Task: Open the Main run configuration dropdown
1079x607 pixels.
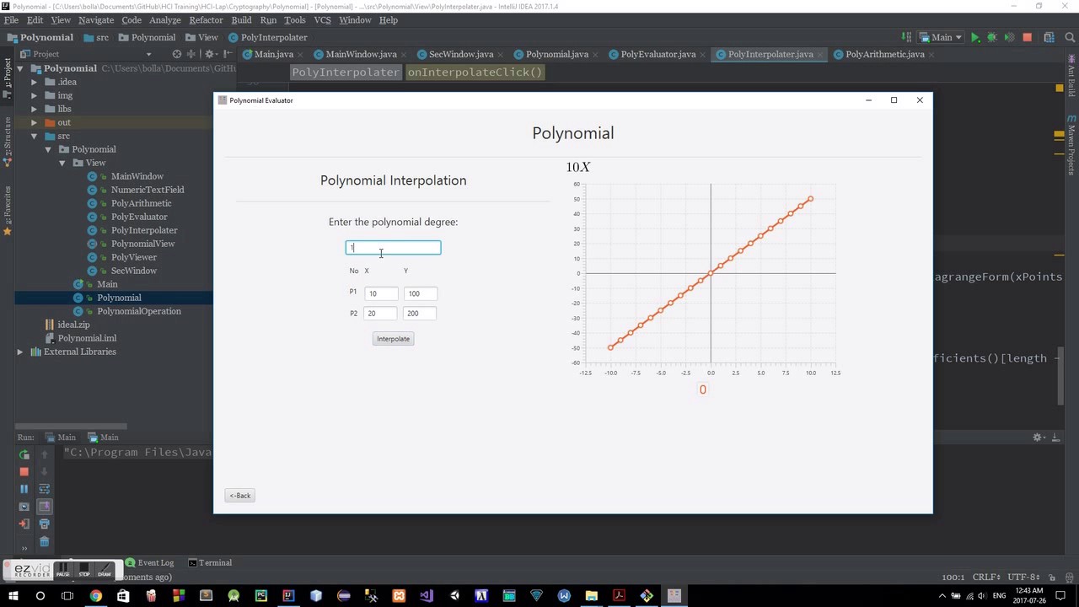Action: [942, 37]
